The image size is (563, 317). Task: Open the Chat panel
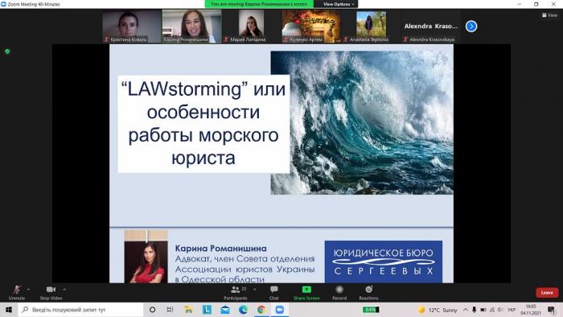tap(274, 292)
